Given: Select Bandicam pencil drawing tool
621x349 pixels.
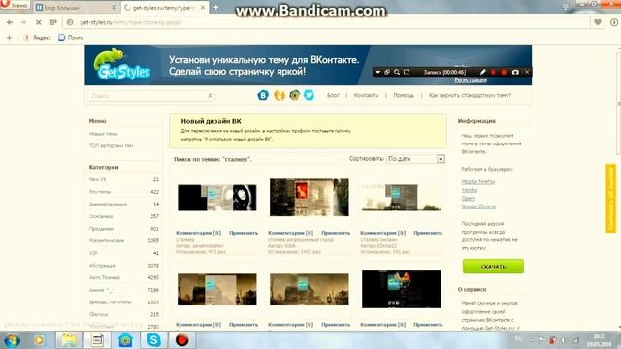Looking at the screenshot, I should coord(482,72).
